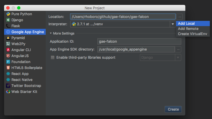Select Web2Py project type

(25, 44)
